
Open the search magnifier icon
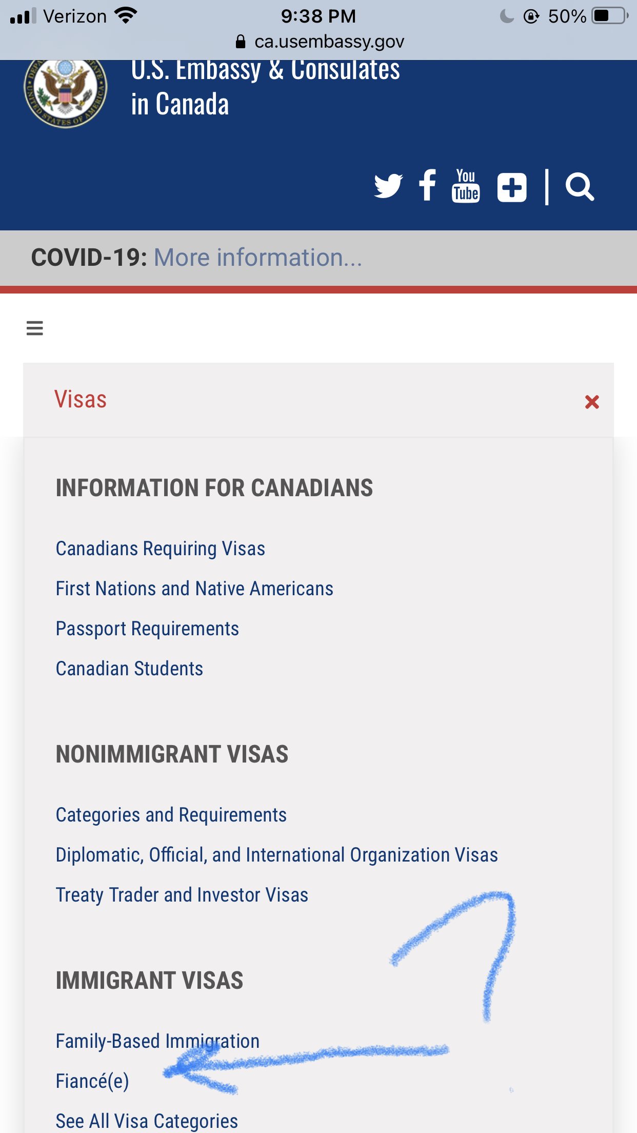[x=580, y=187]
